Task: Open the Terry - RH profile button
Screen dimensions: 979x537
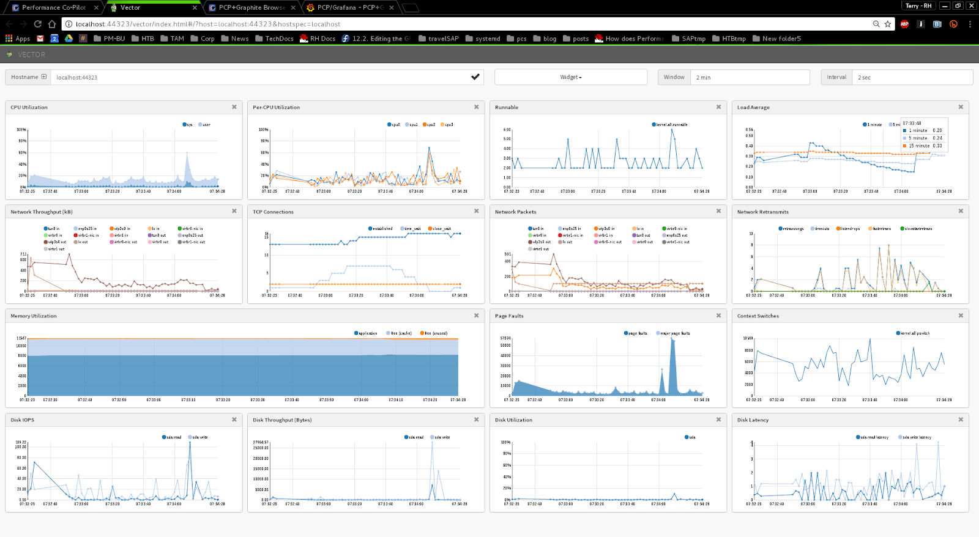Action: click(x=918, y=6)
